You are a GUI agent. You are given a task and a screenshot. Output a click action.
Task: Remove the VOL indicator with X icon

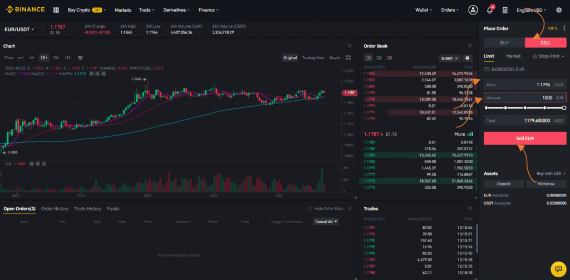[x=43, y=164]
